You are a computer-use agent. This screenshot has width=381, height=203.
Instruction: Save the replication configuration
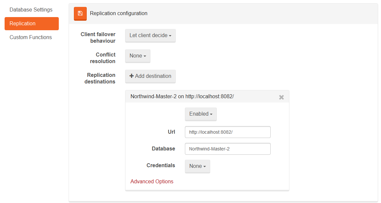80,13
